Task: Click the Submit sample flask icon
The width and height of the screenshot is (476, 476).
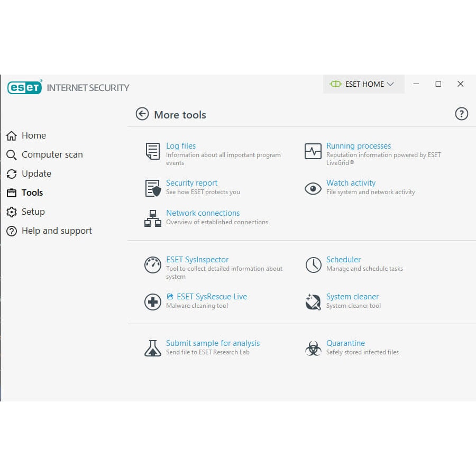Action: [x=152, y=348]
